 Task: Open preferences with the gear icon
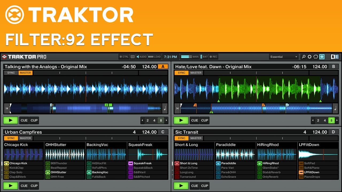[x=310, y=57]
